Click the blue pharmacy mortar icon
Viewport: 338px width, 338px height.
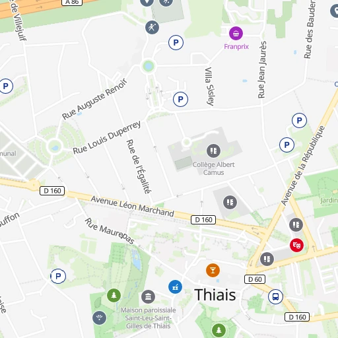coord(175,287)
